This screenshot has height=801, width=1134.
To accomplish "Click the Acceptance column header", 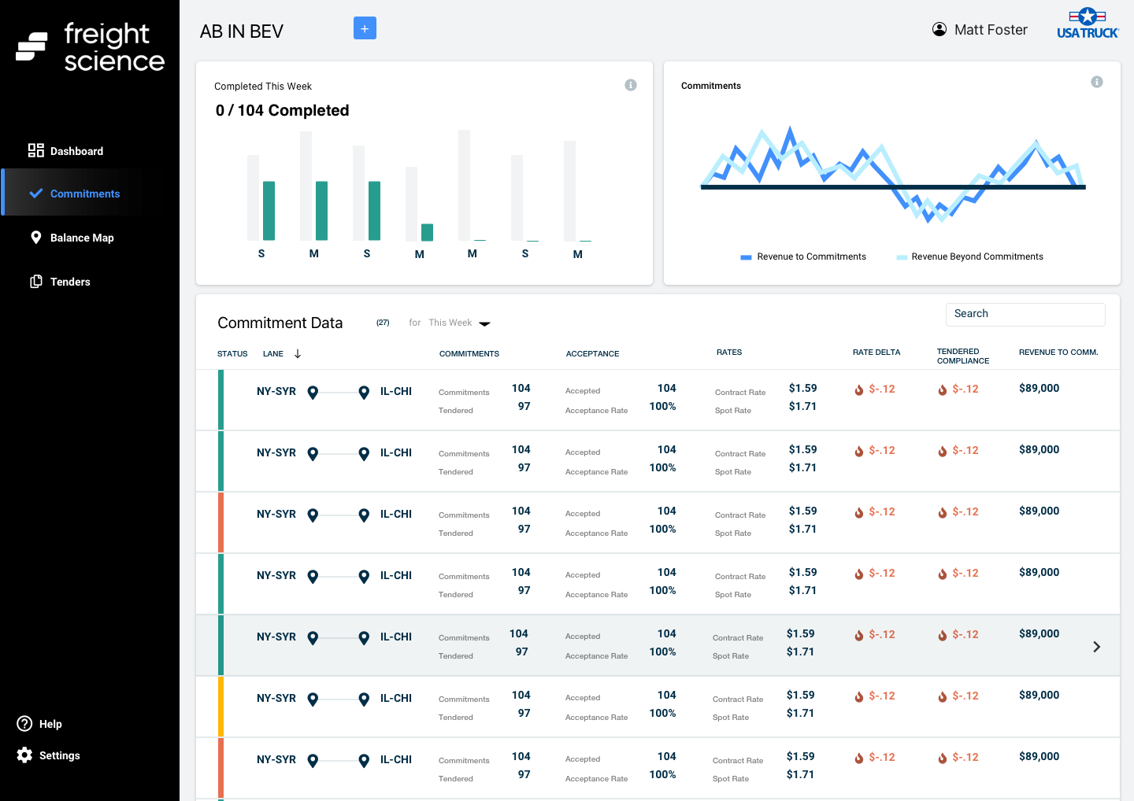I will (592, 354).
